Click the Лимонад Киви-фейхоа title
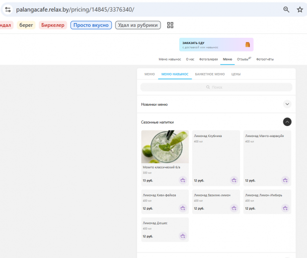307x258 pixels. 159,195
